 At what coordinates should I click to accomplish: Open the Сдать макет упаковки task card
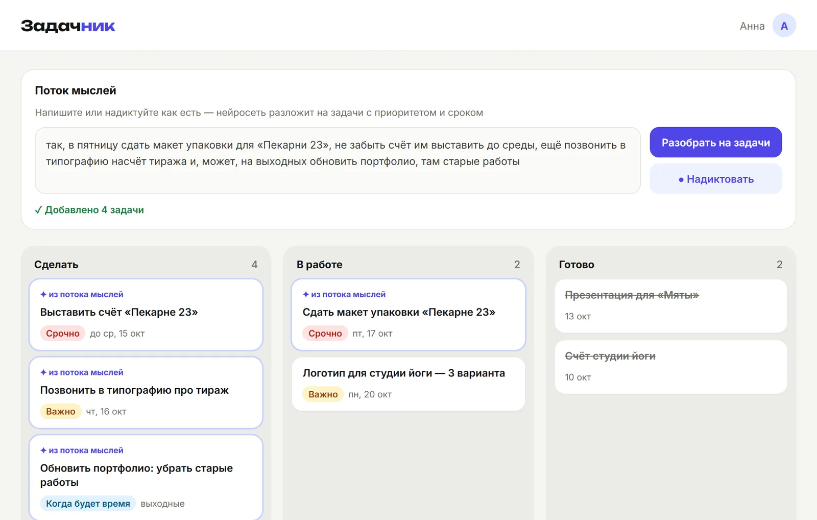[x=408, y=315]
